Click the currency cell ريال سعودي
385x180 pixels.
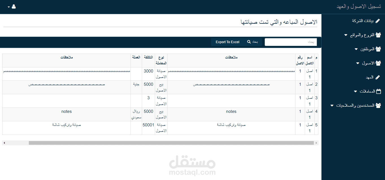pyautogui.click(x=136, y=114)
